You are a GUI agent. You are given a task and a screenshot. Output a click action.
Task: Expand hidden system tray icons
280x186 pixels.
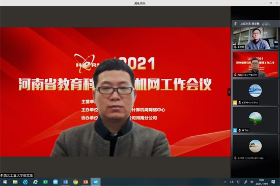(225, 182)
